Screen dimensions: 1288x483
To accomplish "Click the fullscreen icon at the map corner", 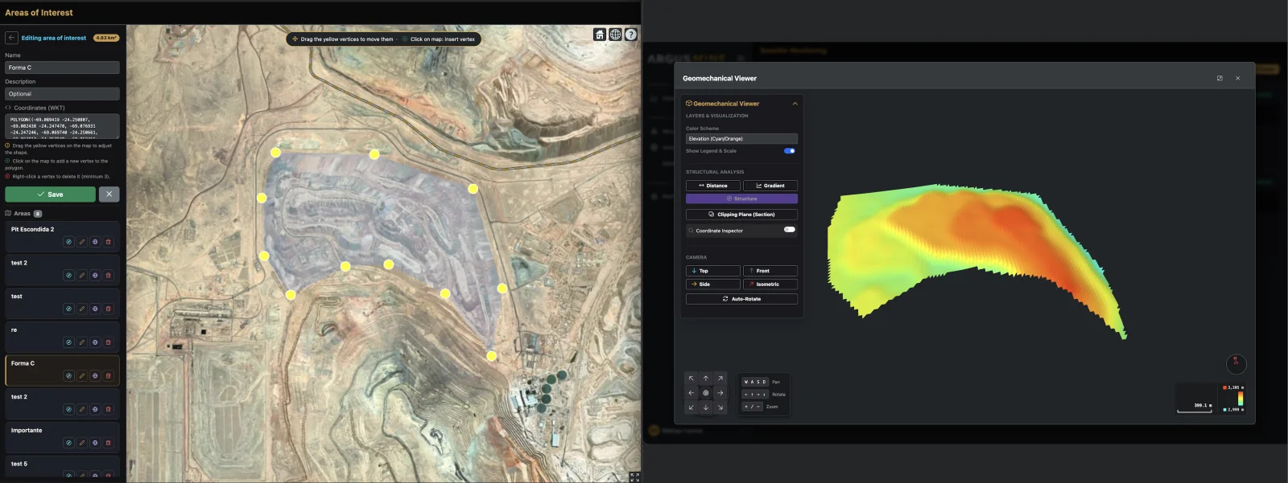I will click(634, 477).
